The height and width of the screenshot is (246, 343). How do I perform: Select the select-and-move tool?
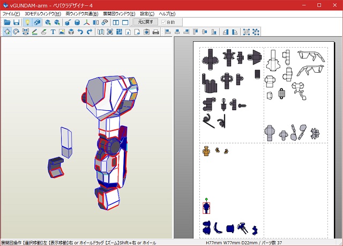pyautogui.click(x=7, y=32)
